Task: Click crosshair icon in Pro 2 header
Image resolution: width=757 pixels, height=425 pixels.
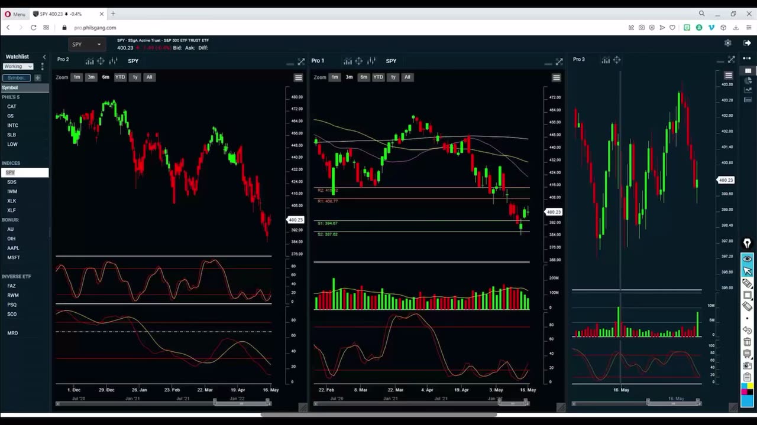Action: point(101,61)
